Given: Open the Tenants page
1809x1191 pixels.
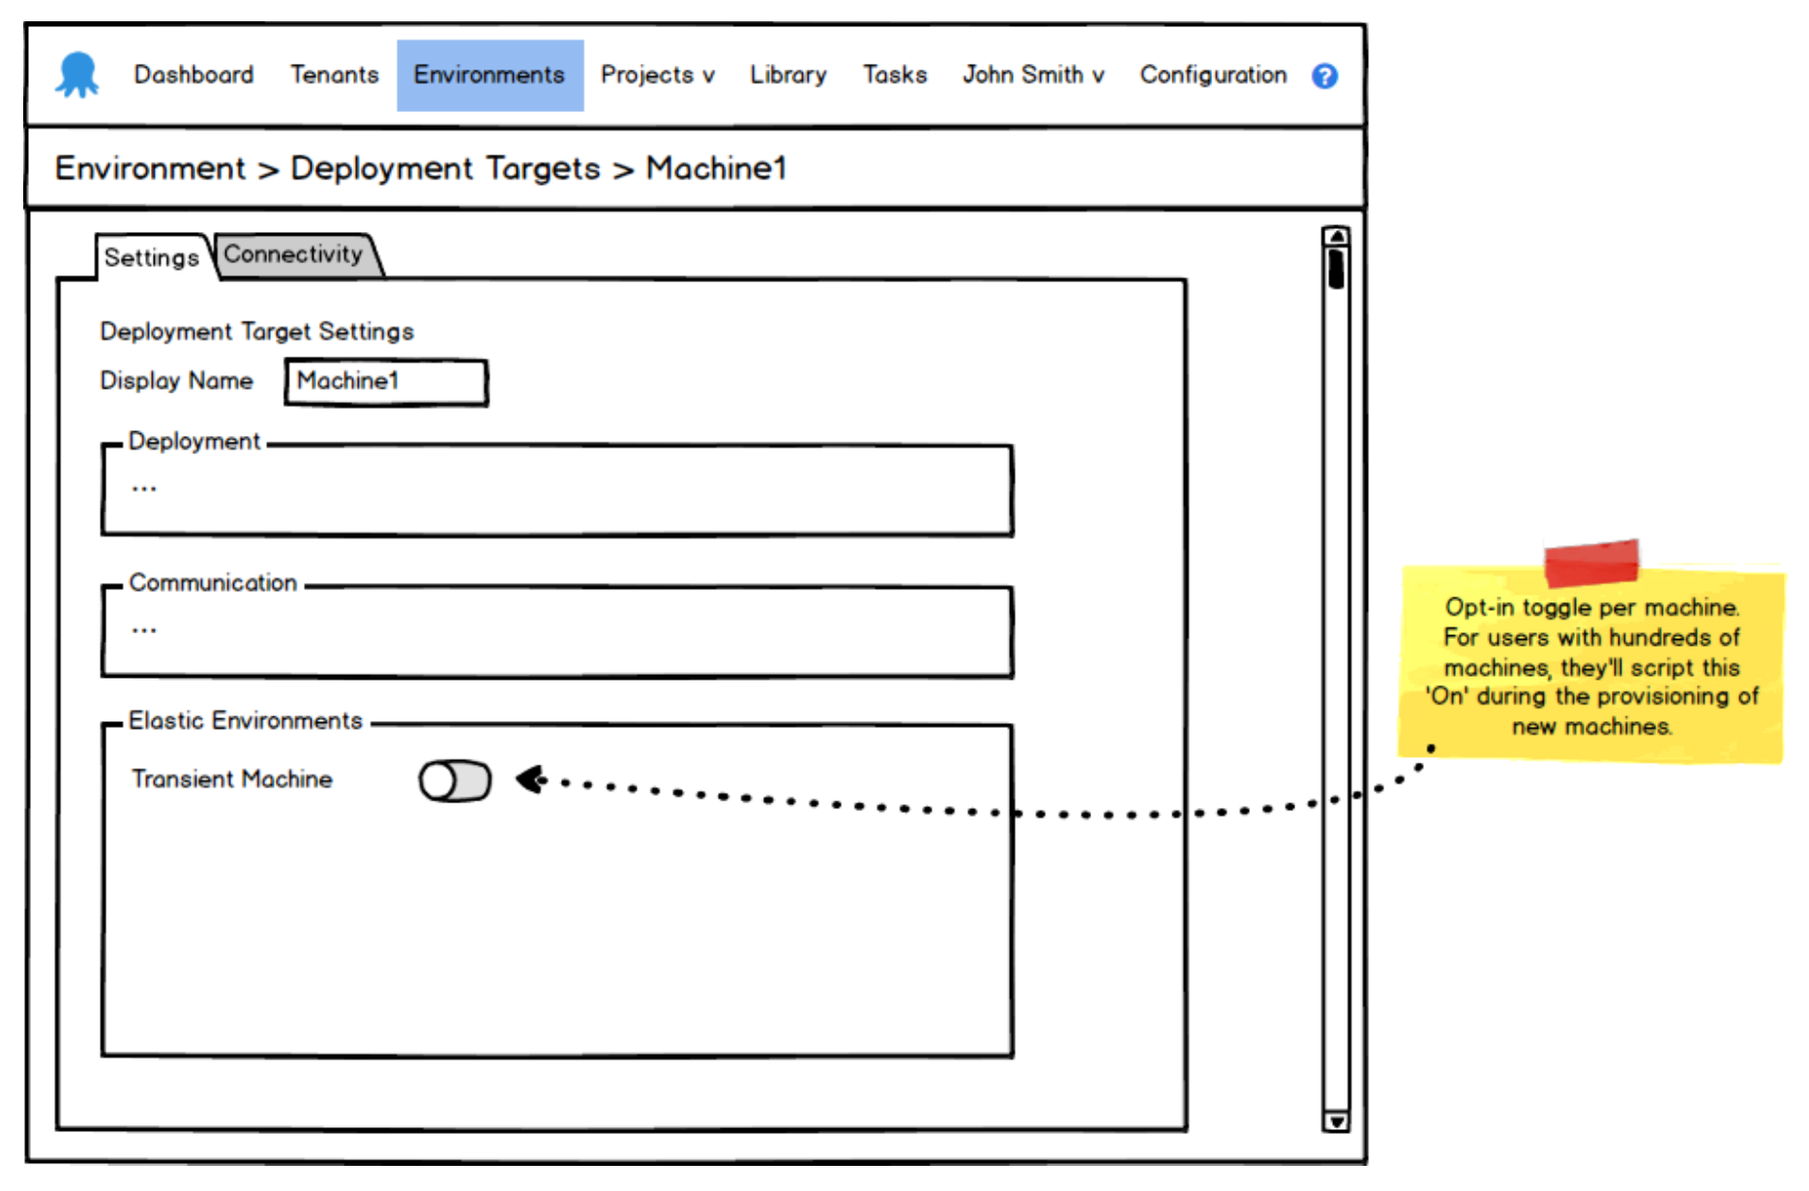Looking at the screenshot, I should tap(334, 75).
